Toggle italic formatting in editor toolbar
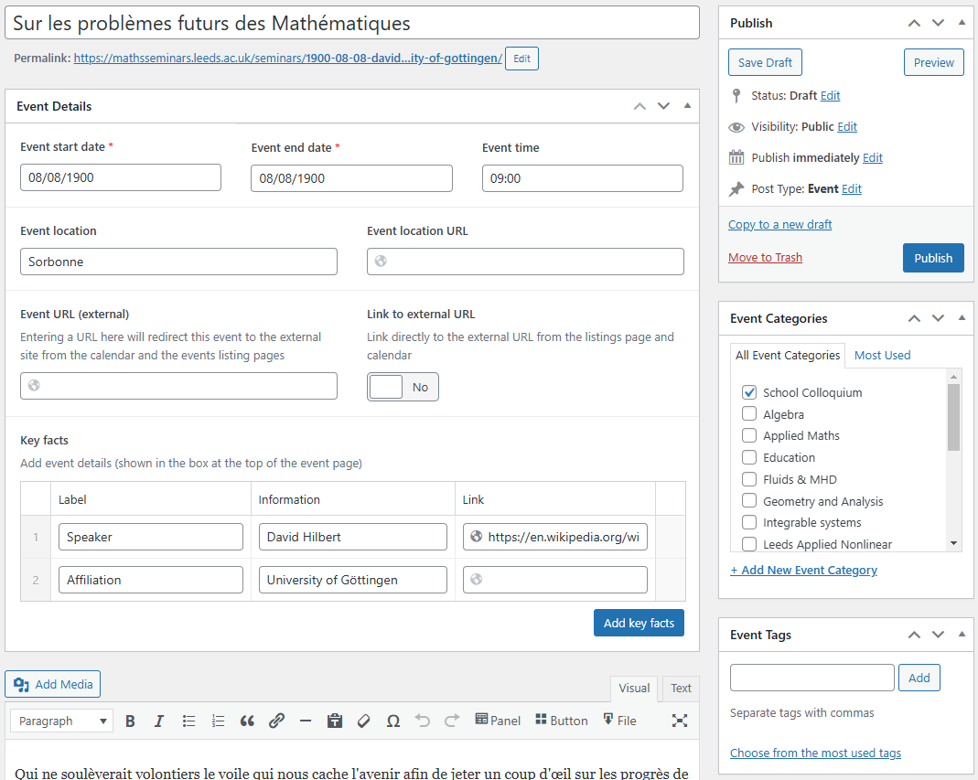Viewport: 978px width, 780px height. 159,721
